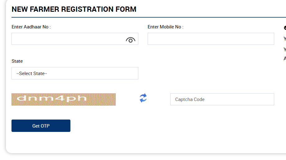Toggle Aadhaar number visibility eye icon
This screenshot has height=160, width=286.
[131, 40]
